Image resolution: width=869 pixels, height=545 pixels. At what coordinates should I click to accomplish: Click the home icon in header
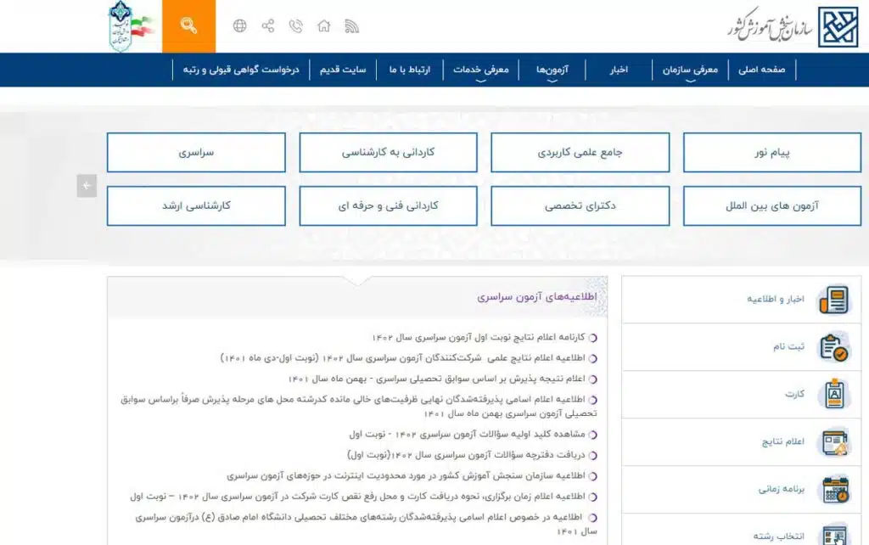point(323,26)
